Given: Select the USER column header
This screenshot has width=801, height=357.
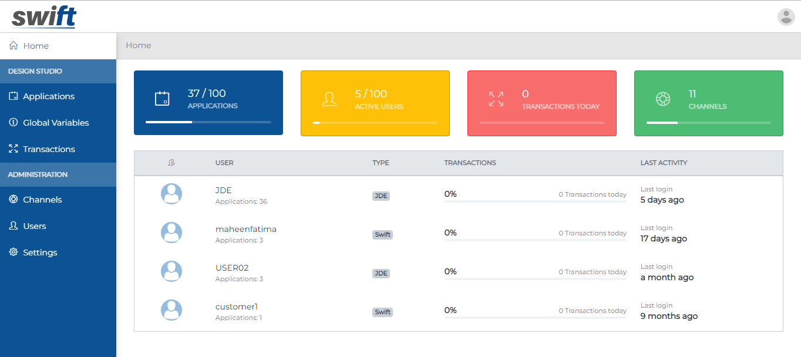Looking at the screenshot, I should click(224, 163).
